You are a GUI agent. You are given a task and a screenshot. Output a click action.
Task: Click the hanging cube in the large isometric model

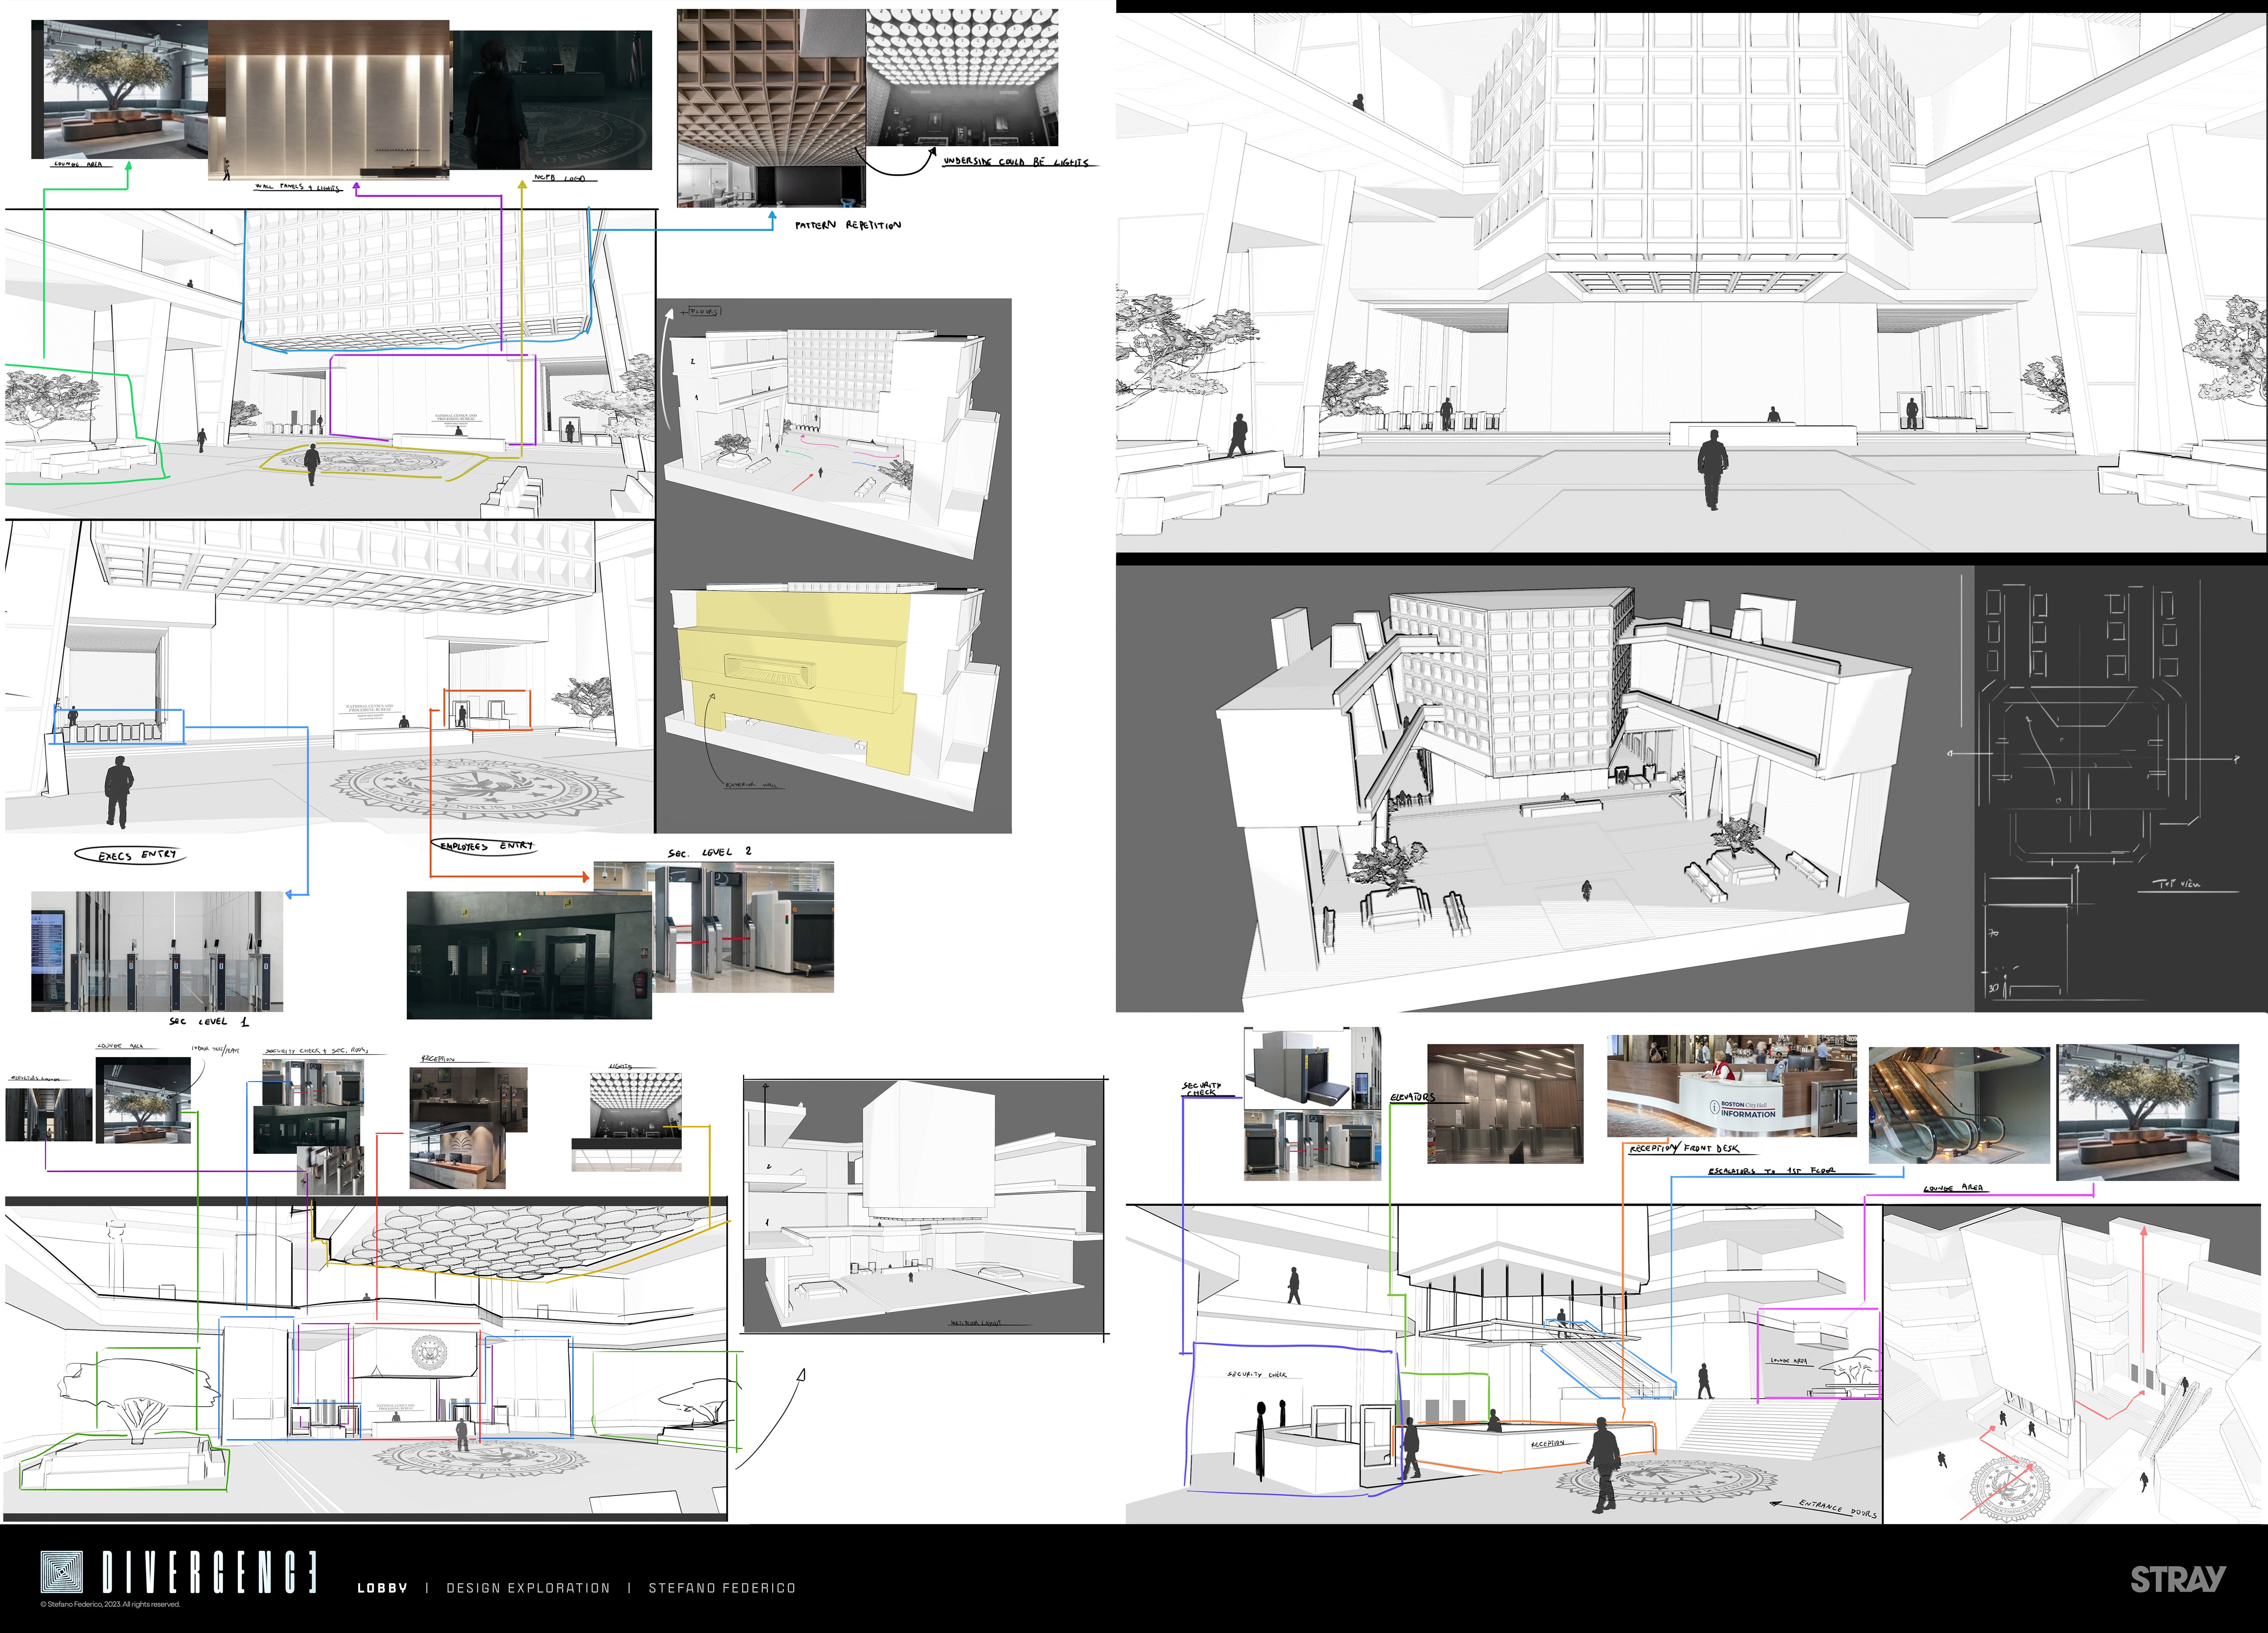(1512, 683)
